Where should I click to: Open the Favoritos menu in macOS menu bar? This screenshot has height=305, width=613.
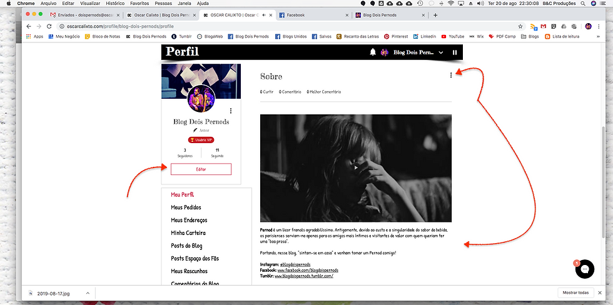(139, 3)
